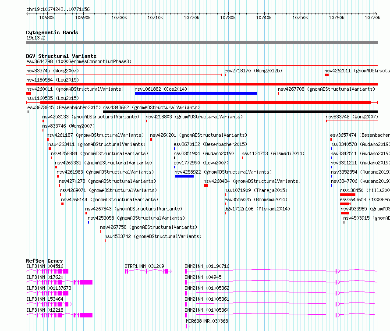390x331 pixels.
Task: Click esv3670132 (Besenbacher2015) label
Action: (210, 144)
